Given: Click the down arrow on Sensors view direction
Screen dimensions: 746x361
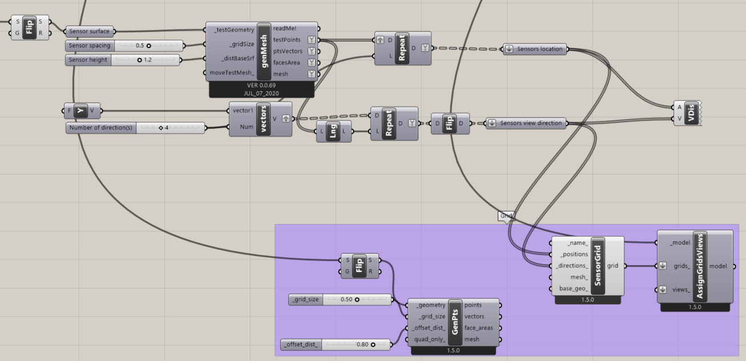Looking at the screenshot, I should pyautogui.click(x=492, y=123).
